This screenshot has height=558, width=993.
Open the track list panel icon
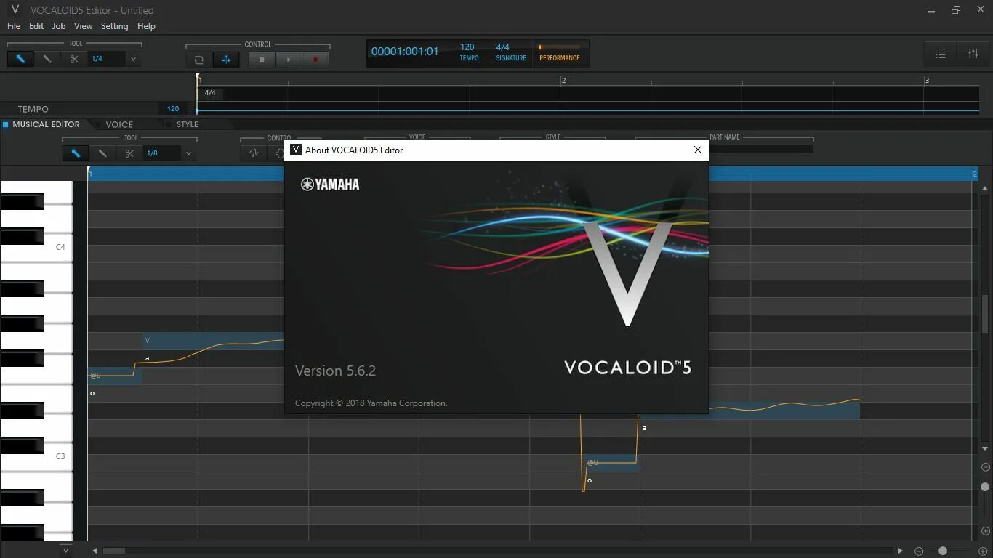pyautogui.click(x=941, y=53)
